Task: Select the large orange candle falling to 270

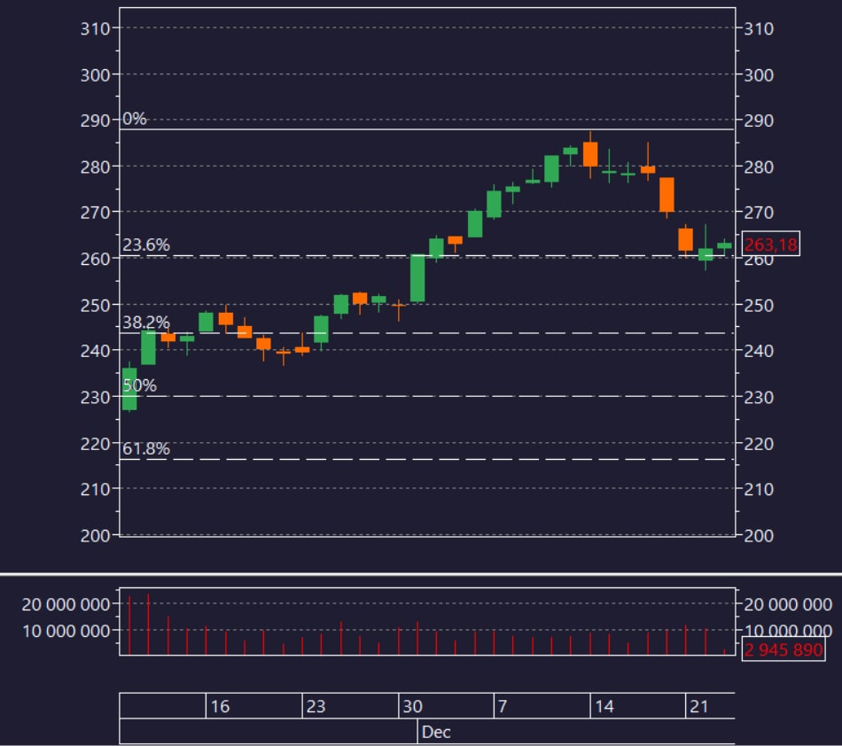Action: tap(667, 195)
